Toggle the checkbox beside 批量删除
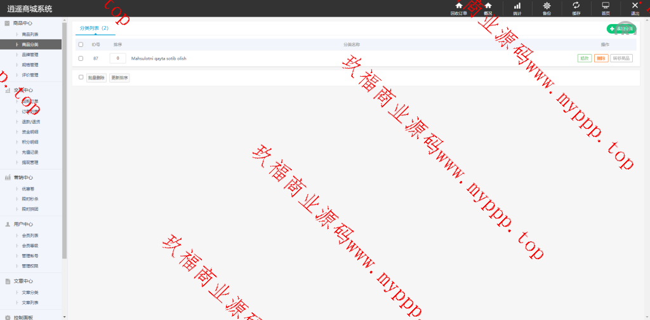Viewport: 650px width, 320px height. coord(81,77)
